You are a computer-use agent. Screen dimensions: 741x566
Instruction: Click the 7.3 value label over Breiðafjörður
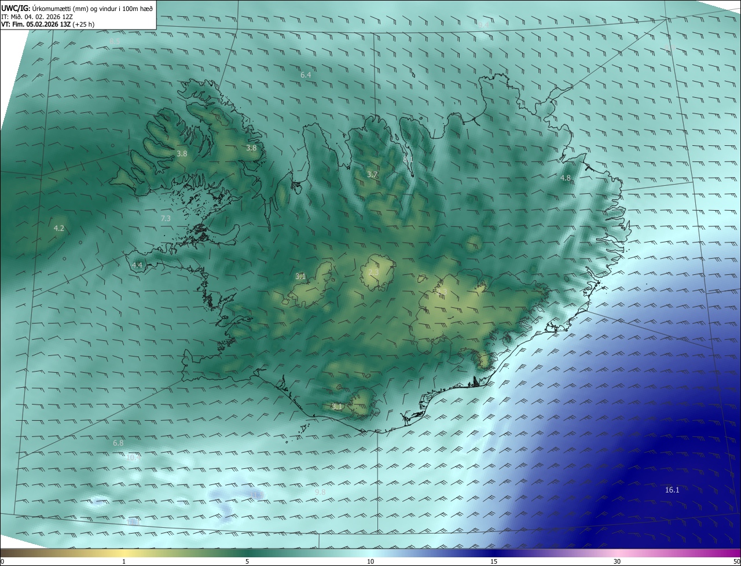coord(166,219)
